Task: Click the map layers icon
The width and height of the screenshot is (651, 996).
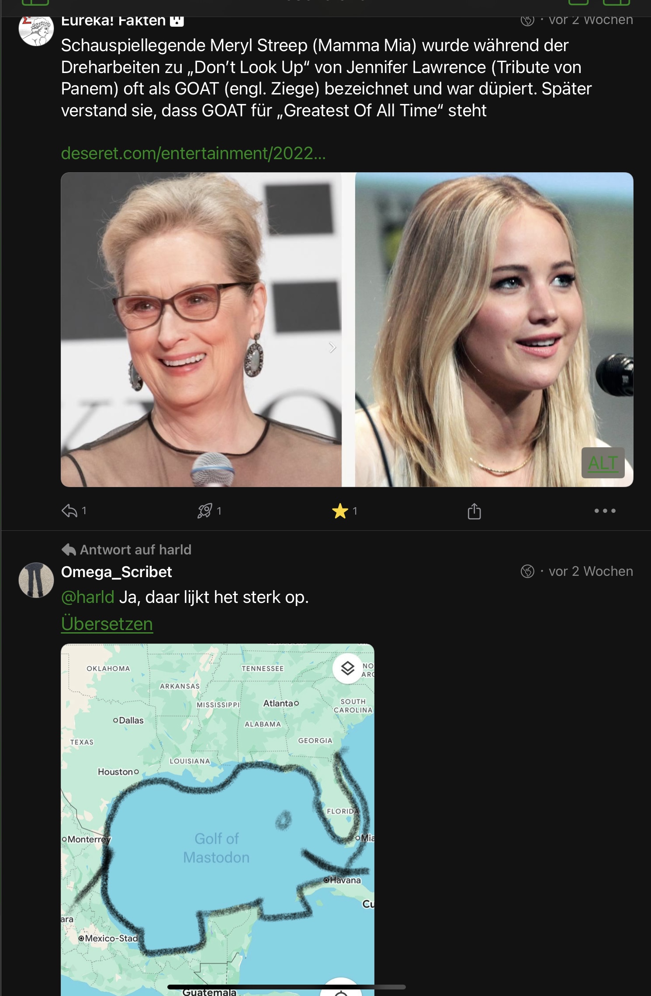Action: click(347, 668)
